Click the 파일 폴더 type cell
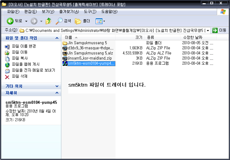 [154, 43]
